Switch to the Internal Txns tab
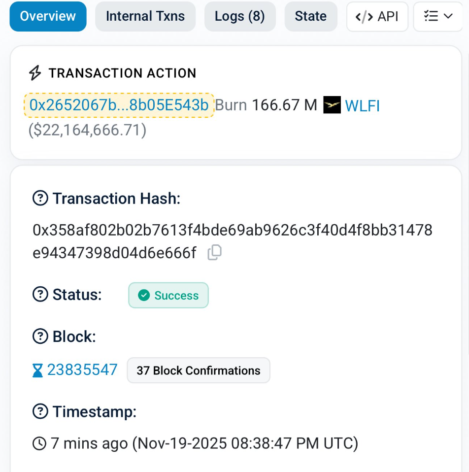Image resolution: width=469 pixels, height=472 pixels. click(145, 16)
